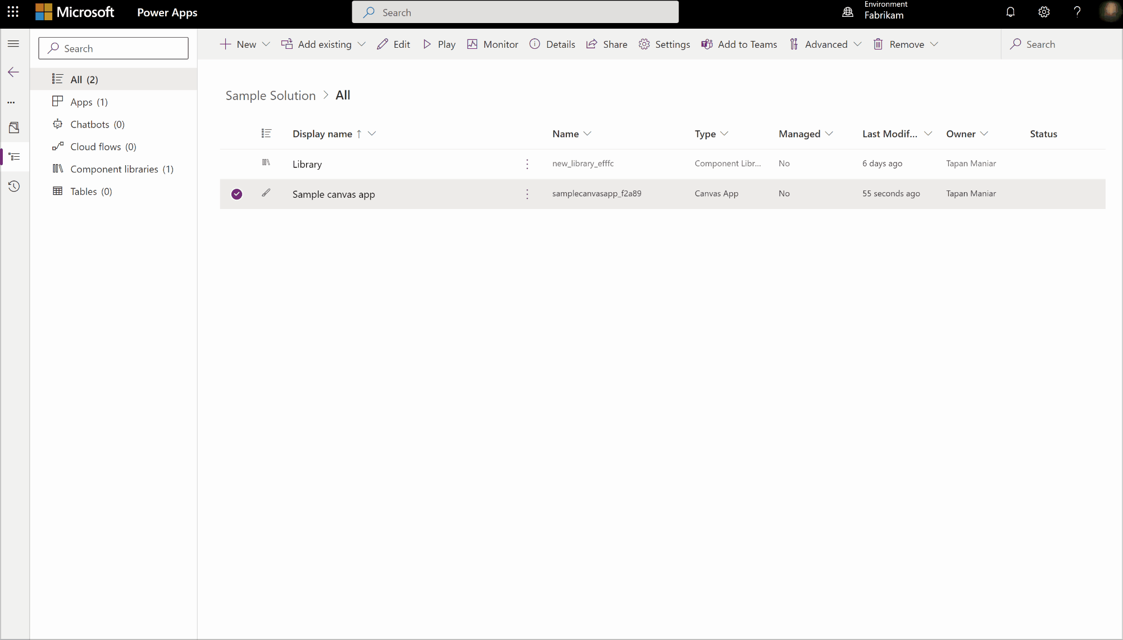The image size is (1123, 640).
Task: Click the Details icon in toolbar
Action: tap(534, 44)
